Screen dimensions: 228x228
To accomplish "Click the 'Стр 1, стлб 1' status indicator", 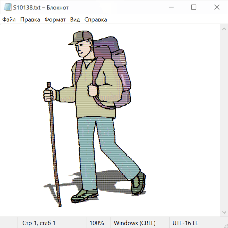I will tap(39, 223).
